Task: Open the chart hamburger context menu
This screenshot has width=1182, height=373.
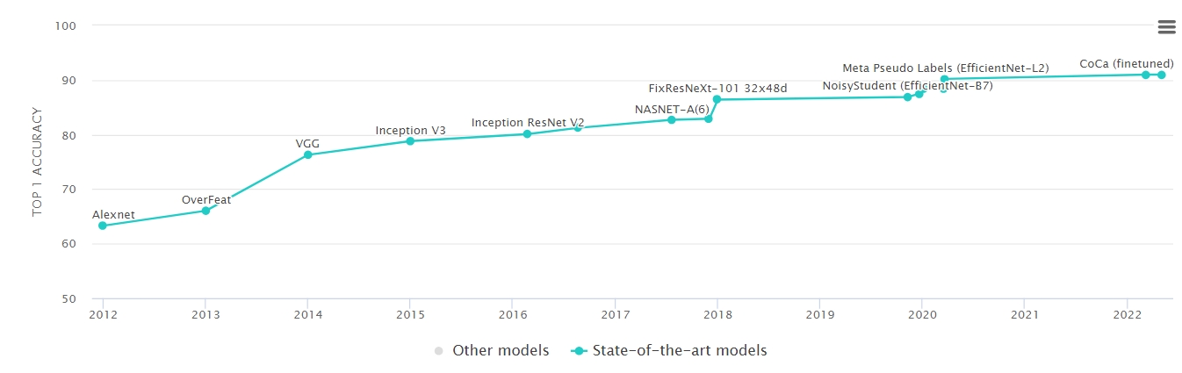Action: (x=1166, y=27)
